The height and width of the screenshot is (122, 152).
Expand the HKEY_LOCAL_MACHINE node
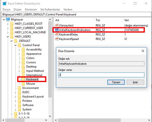pyautogui.click(x=8, y=33)
